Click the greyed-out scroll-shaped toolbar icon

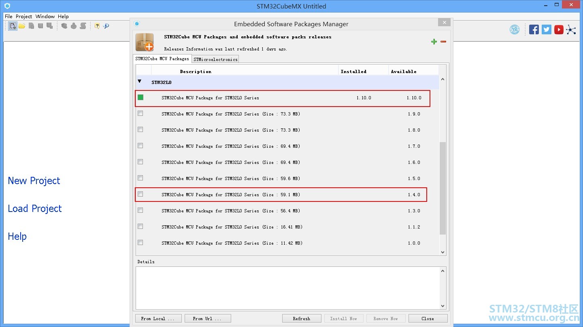83,26
